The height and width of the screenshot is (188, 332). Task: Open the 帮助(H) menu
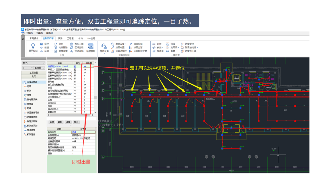[x=49, y=33]
